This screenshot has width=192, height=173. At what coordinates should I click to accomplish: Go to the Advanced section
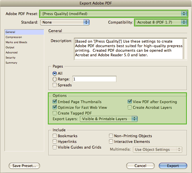12,53
